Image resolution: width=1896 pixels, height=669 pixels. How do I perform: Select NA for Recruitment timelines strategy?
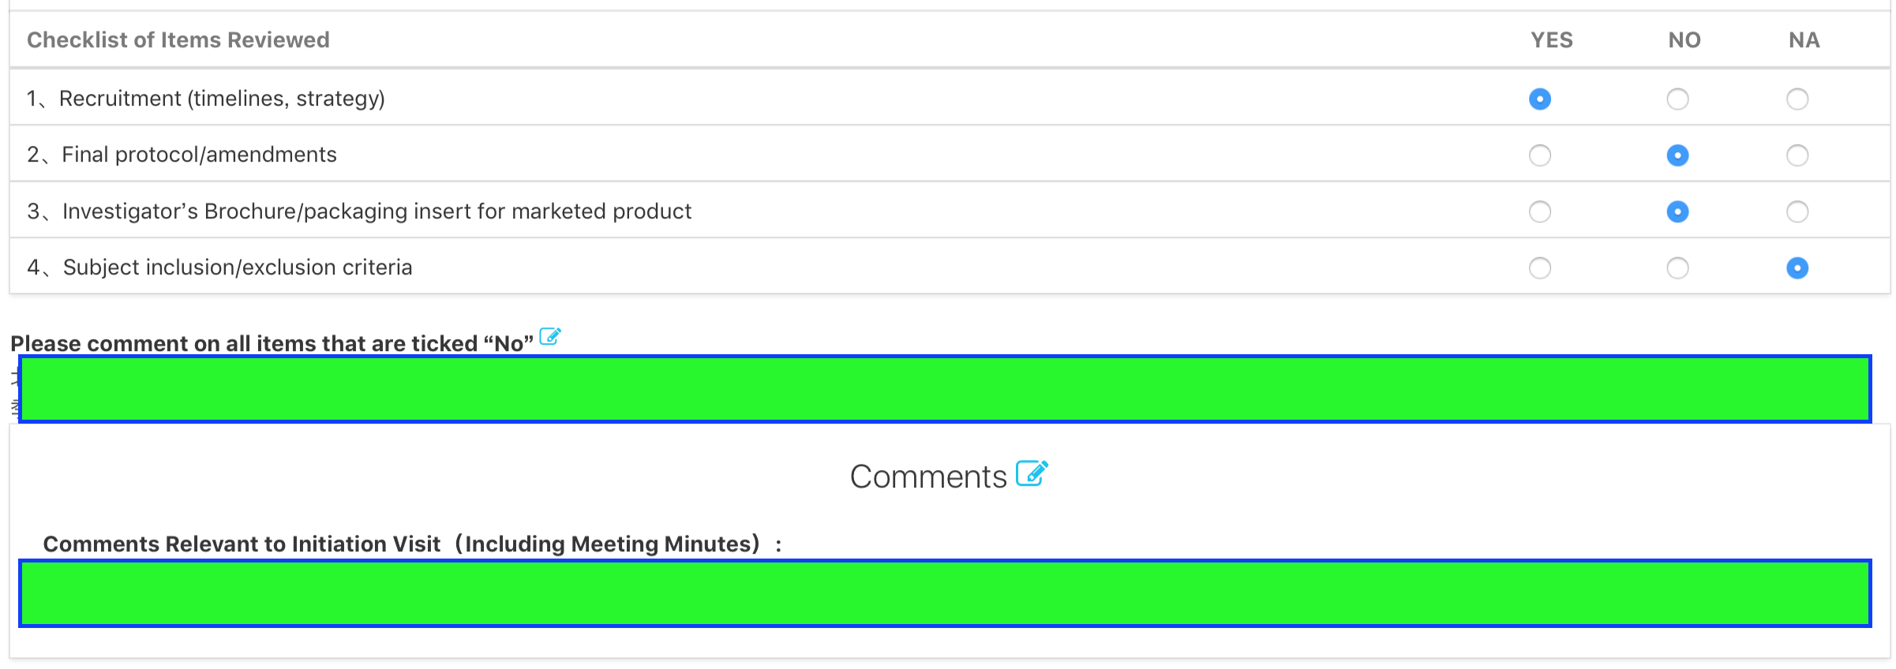point(1797,99)
